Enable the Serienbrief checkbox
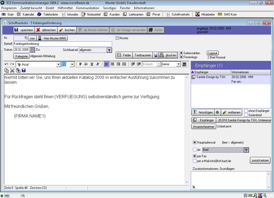Viewport: 274px width, 198px height. (246, 115)
